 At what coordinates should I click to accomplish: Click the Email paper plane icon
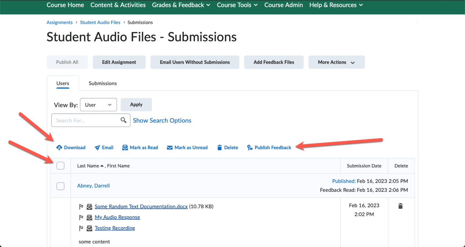click(97, 148)
